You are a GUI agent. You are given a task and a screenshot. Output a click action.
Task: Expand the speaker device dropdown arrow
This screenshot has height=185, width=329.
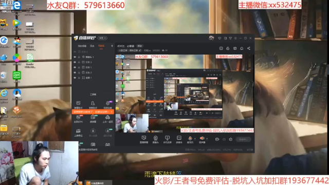tap(207, 139)
